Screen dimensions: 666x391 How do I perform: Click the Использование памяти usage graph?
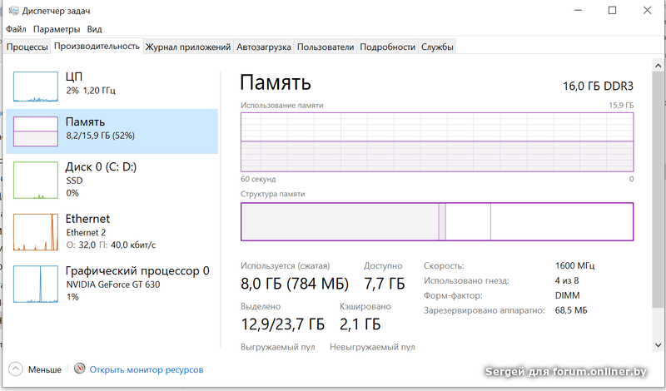click(x=437, y=142)
